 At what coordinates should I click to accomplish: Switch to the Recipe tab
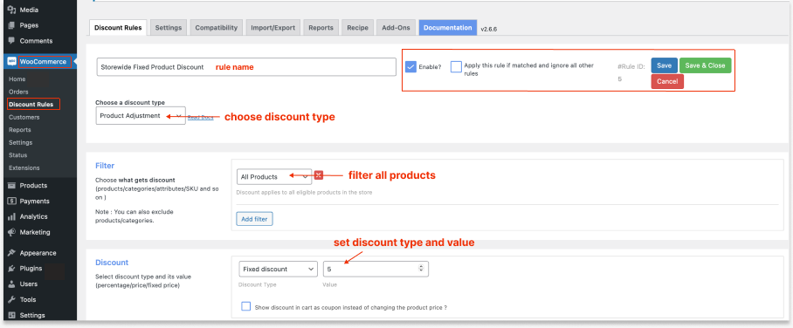click(x=357, y=28)
